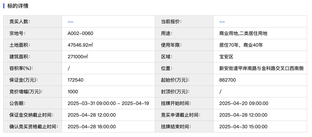Screen dimensions: 312x137
Task: Click the 挂牌开始时间 value 2025-04-20 09:00:00
Action: pyautogui.click(x=244, y=103)
